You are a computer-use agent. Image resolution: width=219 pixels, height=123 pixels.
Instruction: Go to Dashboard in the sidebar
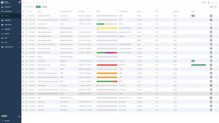tap(11, 7)
